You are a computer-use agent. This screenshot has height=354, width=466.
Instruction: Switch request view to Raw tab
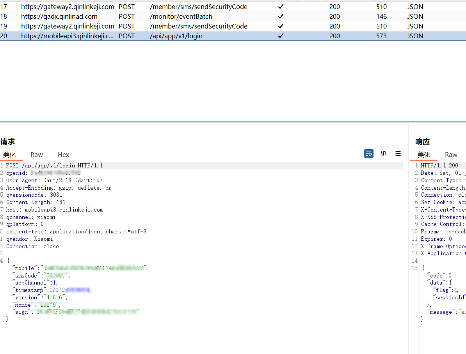[x=37, y=155]
